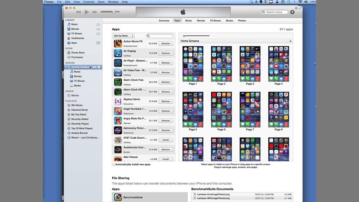Click the Alarm Clock Free app icon

coord(118,82)
